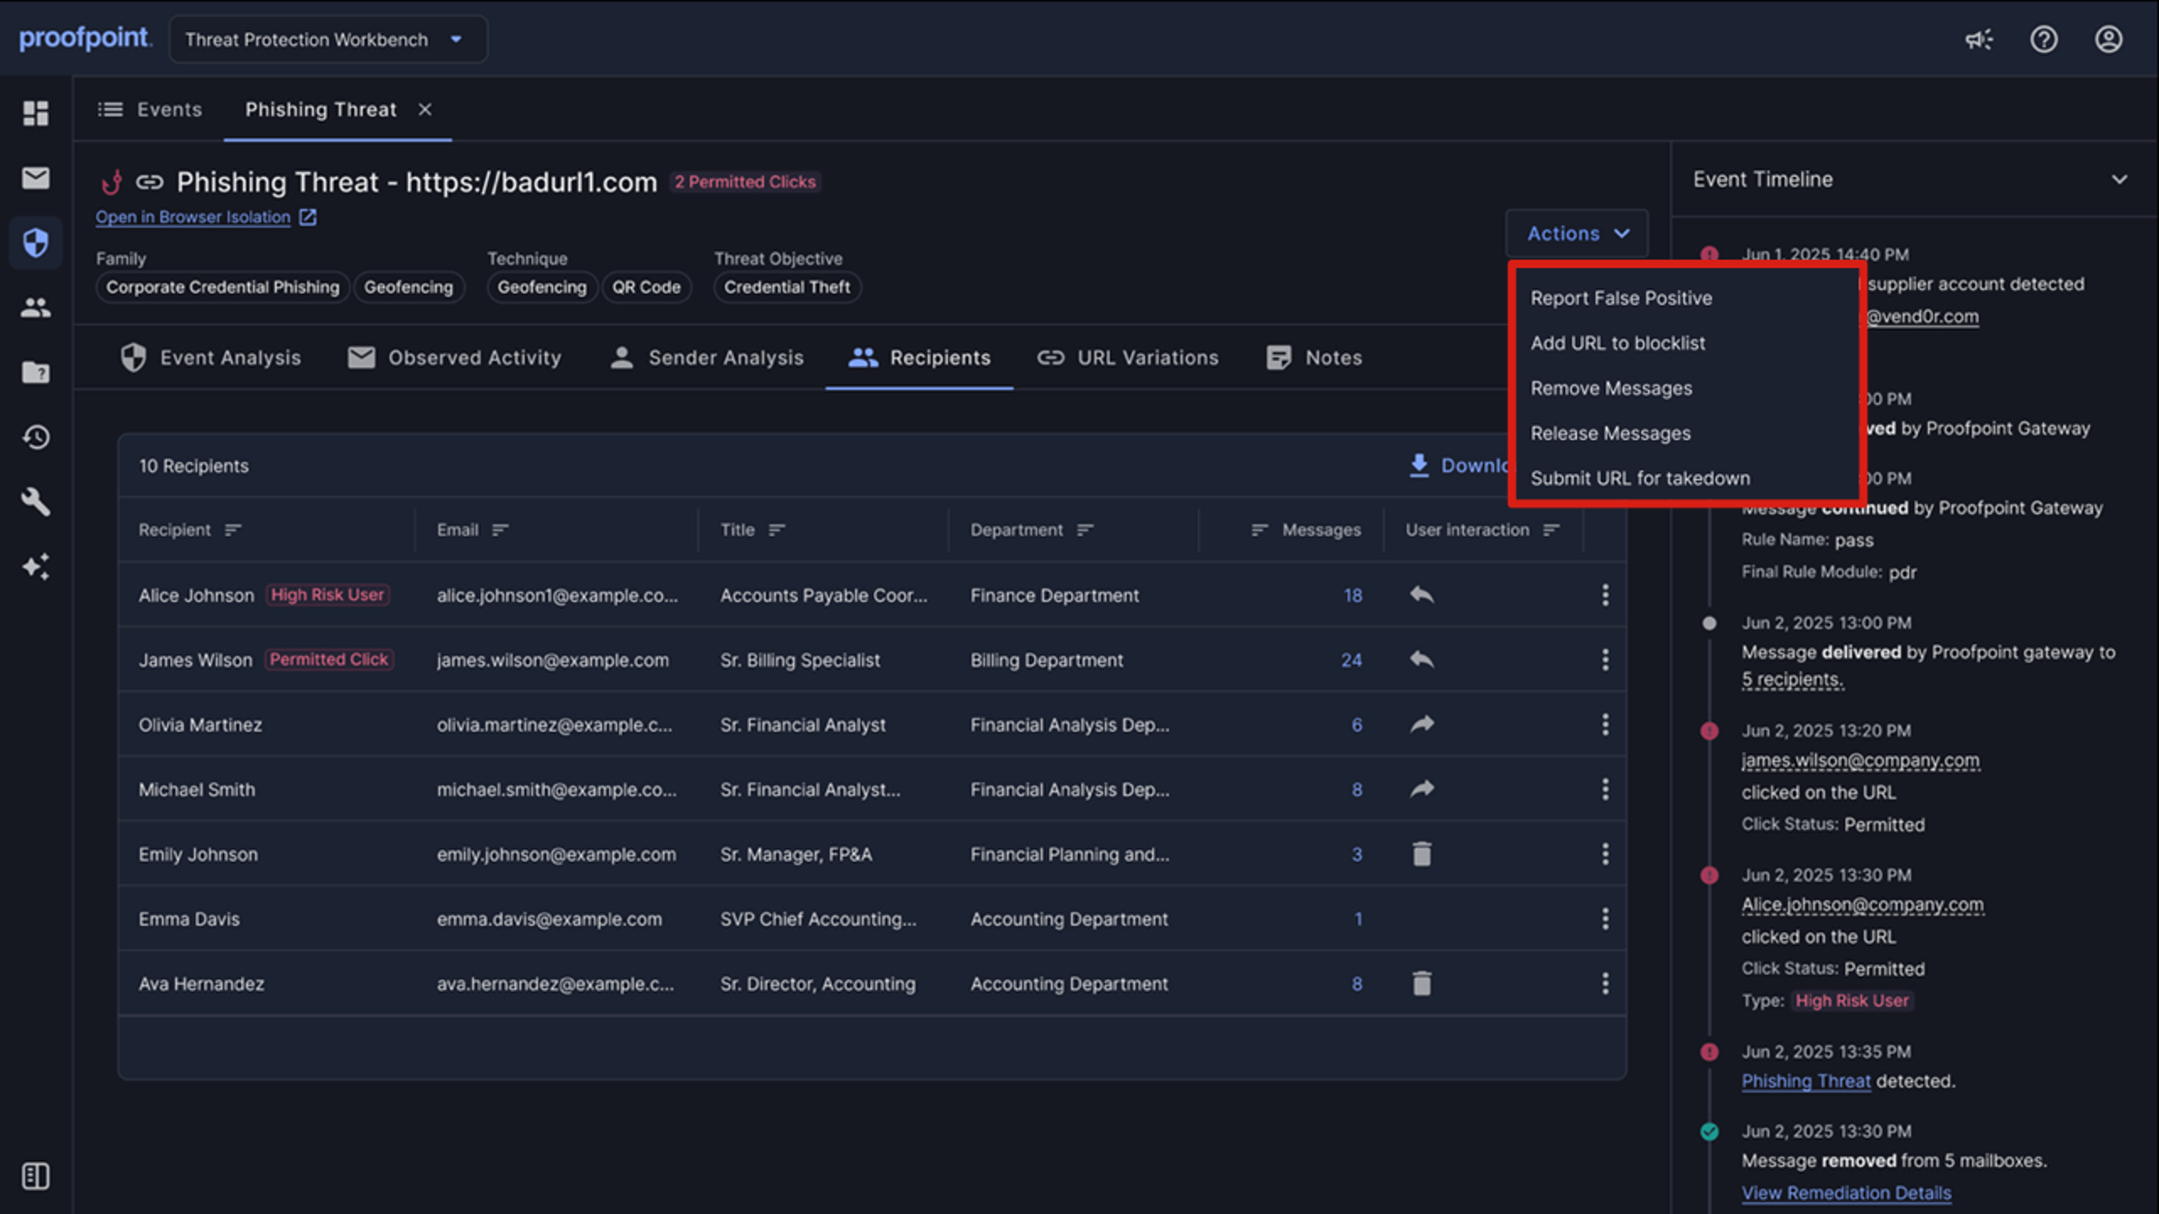2159x1214 pixels.
Task: Open Alice Johnson row three-dot menu
Action: tap(1605, 595)
